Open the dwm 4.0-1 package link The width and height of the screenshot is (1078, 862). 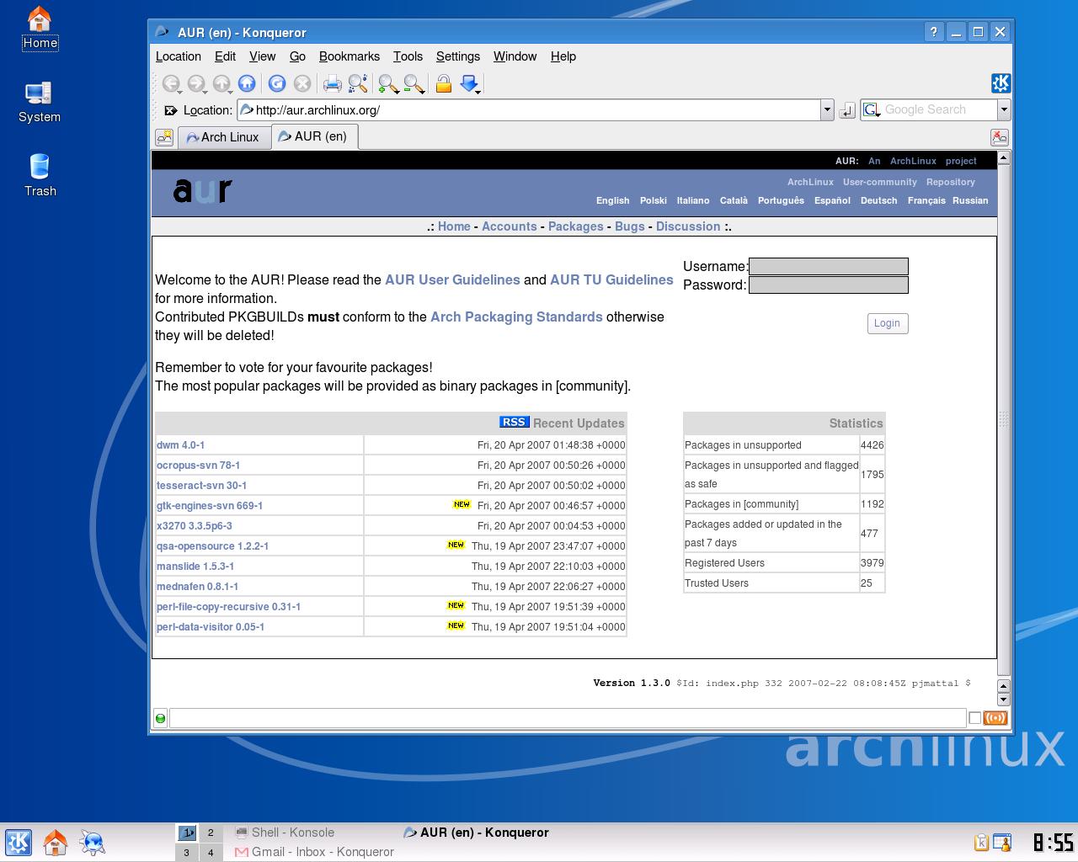[x=180, y=444]
